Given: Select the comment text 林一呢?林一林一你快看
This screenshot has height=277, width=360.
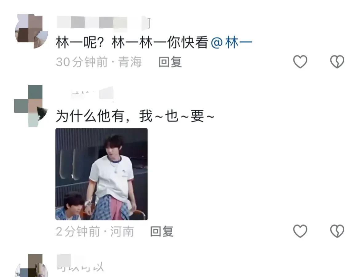Looking at the screenshot, I should (x=132, y=43).
